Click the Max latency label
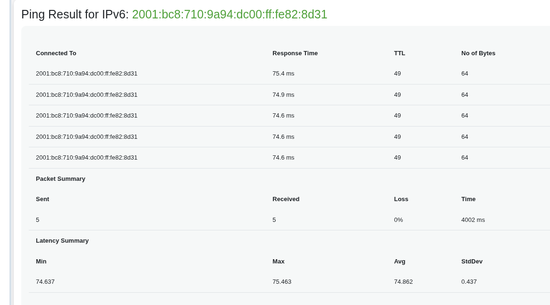This screenshot has width=550, height=305. pos(279,262)
